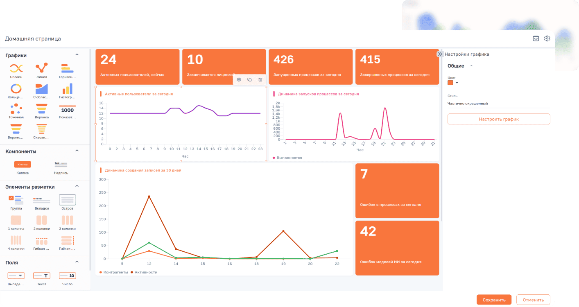Screen dimensions: 579x307
Task: Click the Вкладки layout element icon
Action: pos(42,200)
